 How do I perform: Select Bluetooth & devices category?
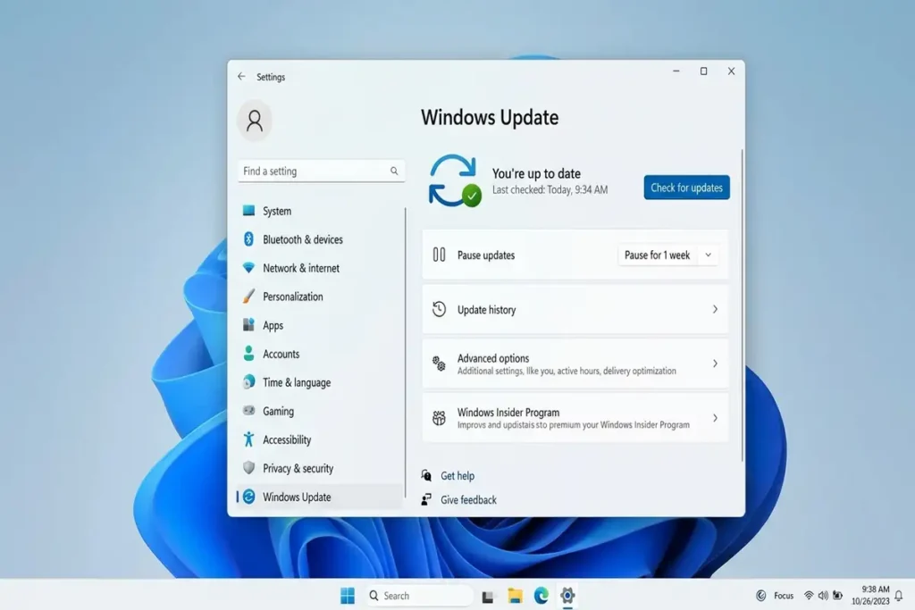tap(320, 239)
